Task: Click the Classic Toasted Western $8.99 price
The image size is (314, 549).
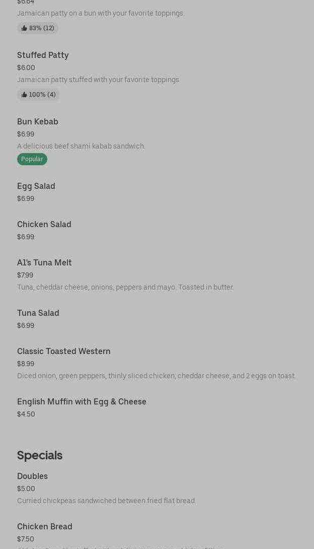Action: (x=26, y=364)
